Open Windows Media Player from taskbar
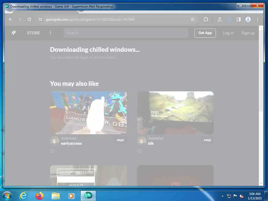 click(x=71, y=196)
